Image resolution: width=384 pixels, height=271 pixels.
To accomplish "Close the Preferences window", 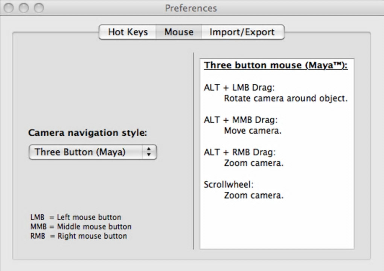I will tap(9, 8).
